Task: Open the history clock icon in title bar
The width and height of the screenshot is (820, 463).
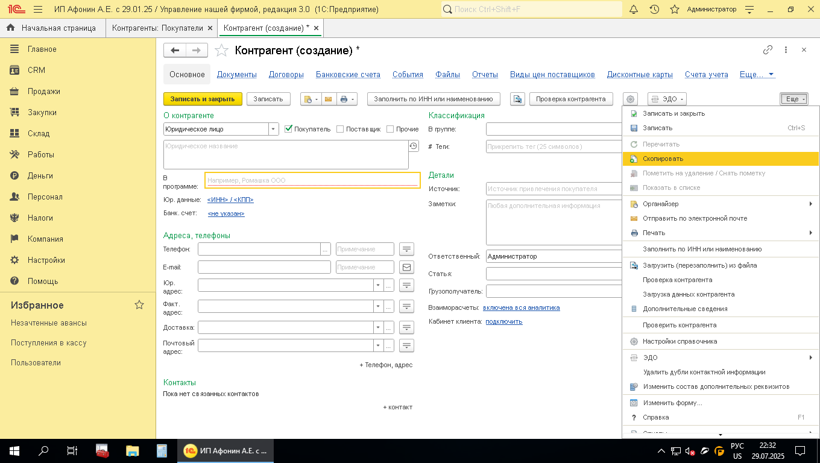Action: coord(654,10)
